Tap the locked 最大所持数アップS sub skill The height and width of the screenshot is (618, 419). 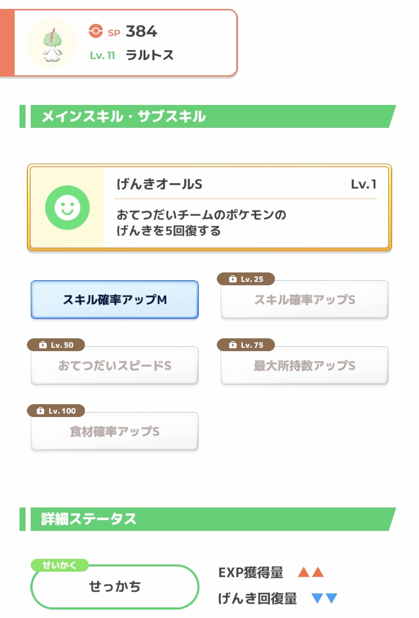pyautogui.click(x=304, y=366)
